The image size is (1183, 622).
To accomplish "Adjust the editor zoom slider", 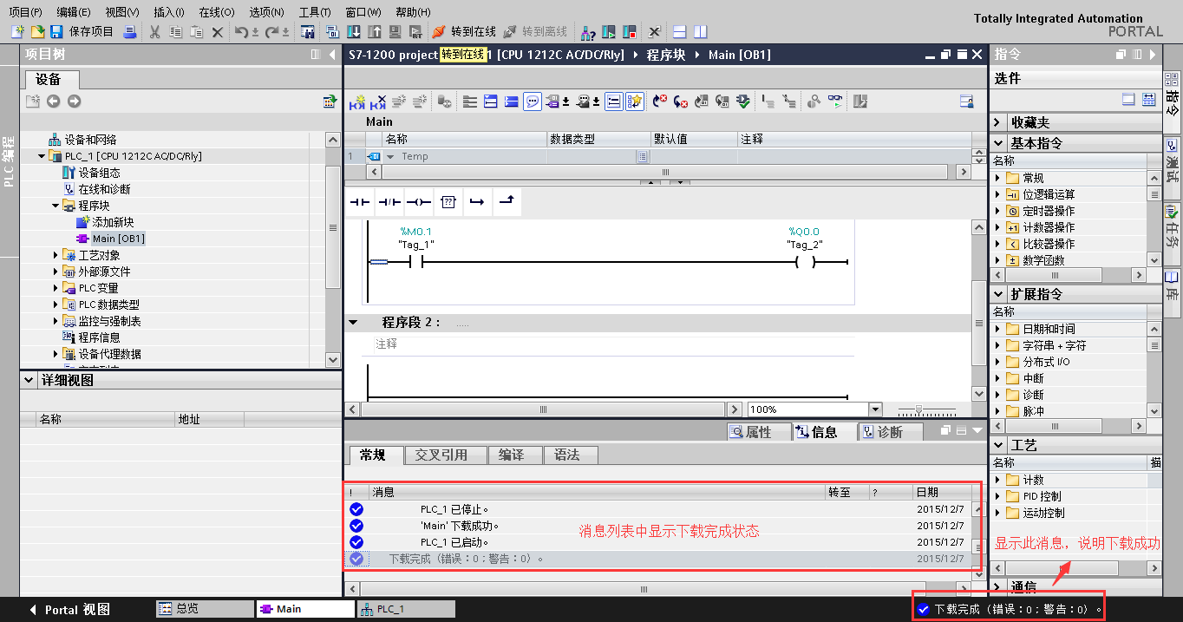I will (918, 409).
